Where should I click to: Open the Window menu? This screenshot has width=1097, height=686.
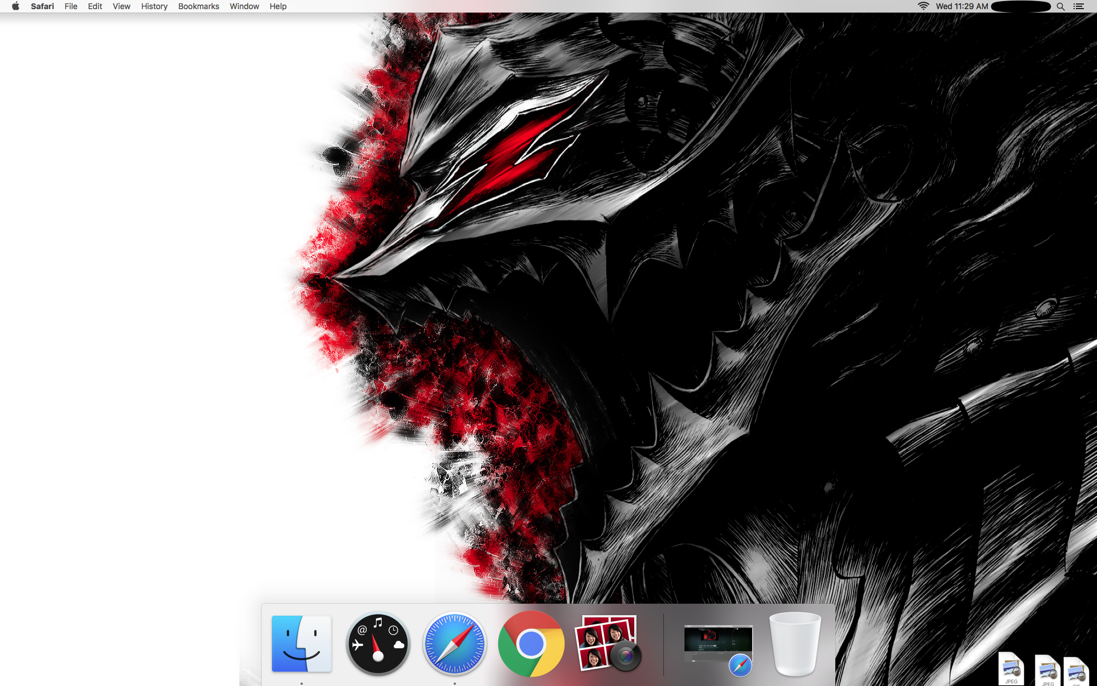244,6
